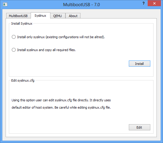Click the 'MultibootUSB - 7.0' window title

(81, 5)
